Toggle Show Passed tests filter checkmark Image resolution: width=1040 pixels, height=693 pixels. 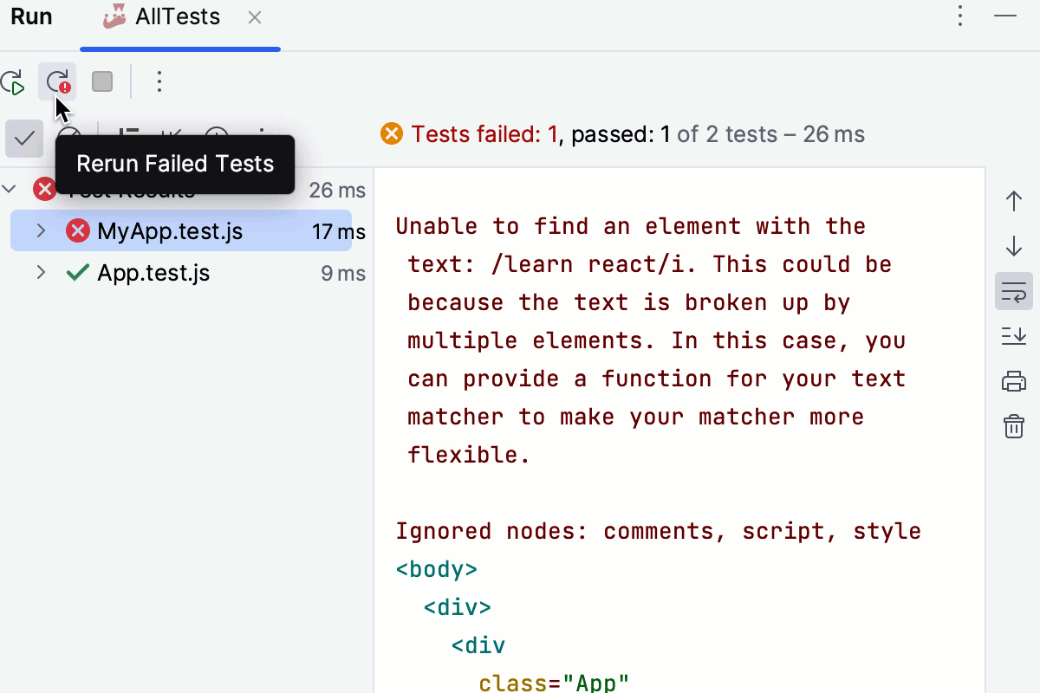[x=23, y=139]
